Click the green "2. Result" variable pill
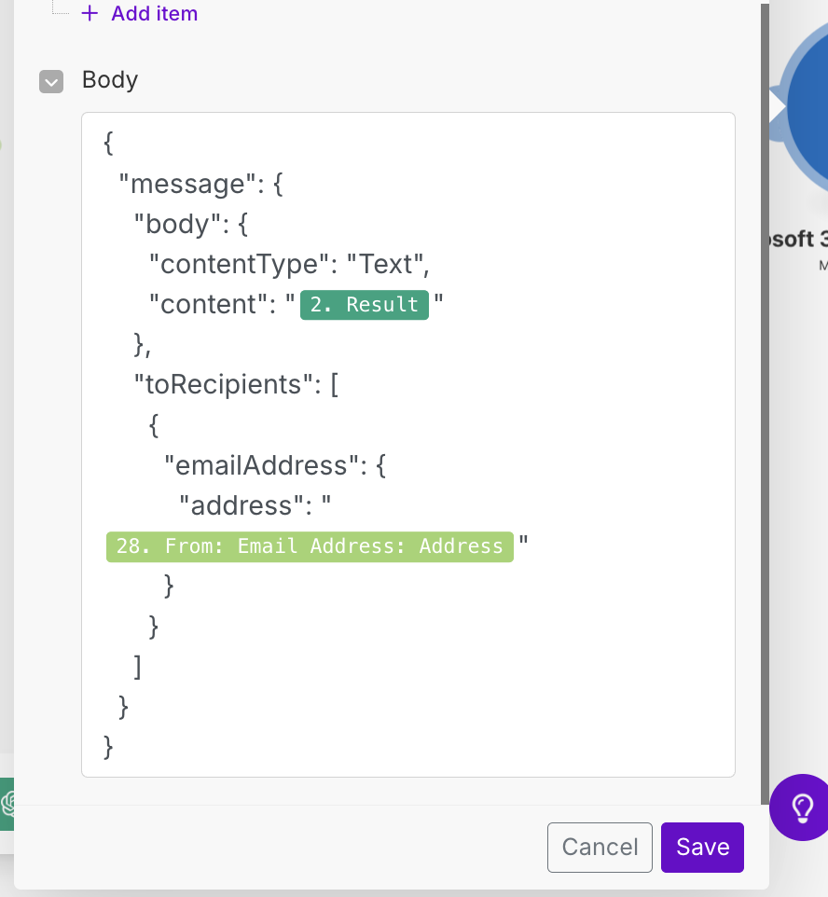Screen dimensions: 828x897 (364, 305)
